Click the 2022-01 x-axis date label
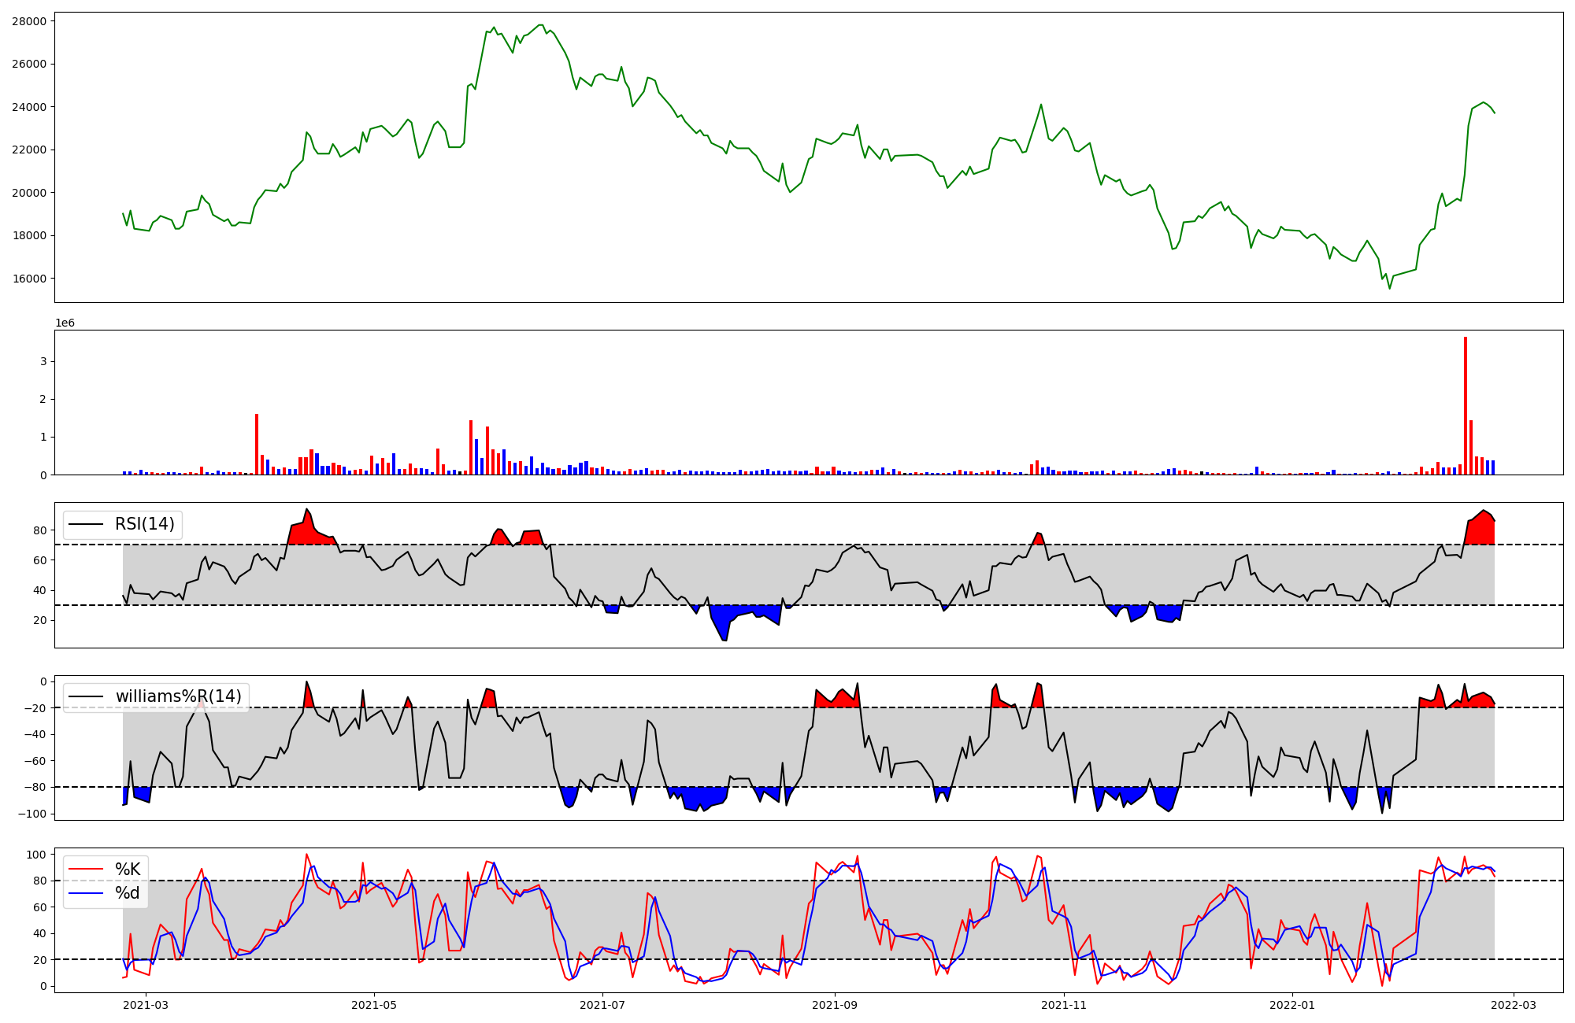The height and width of the screenshot is (1023, 1575). (x=1292, y=1004)
